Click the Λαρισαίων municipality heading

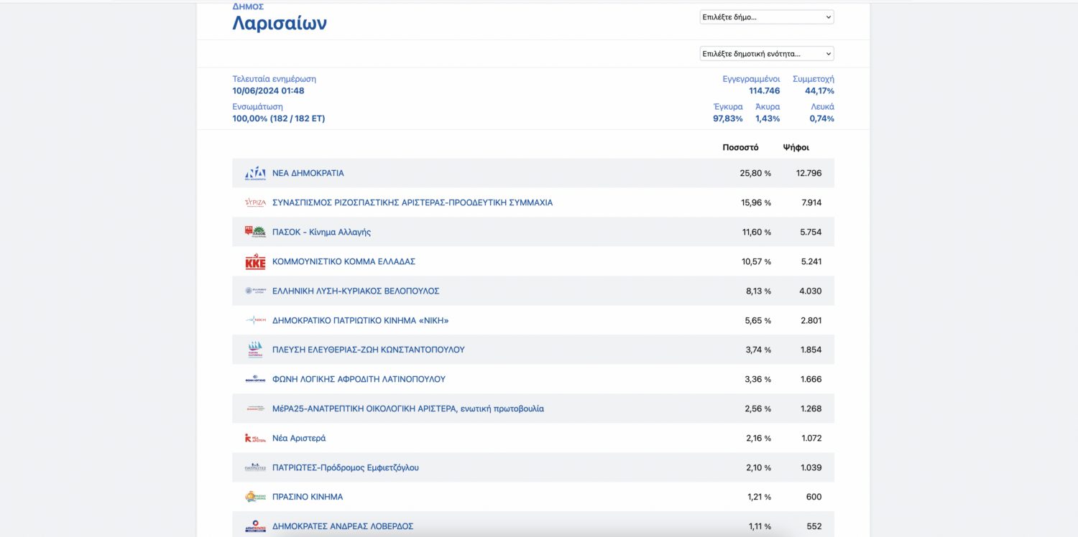[280, 23]
